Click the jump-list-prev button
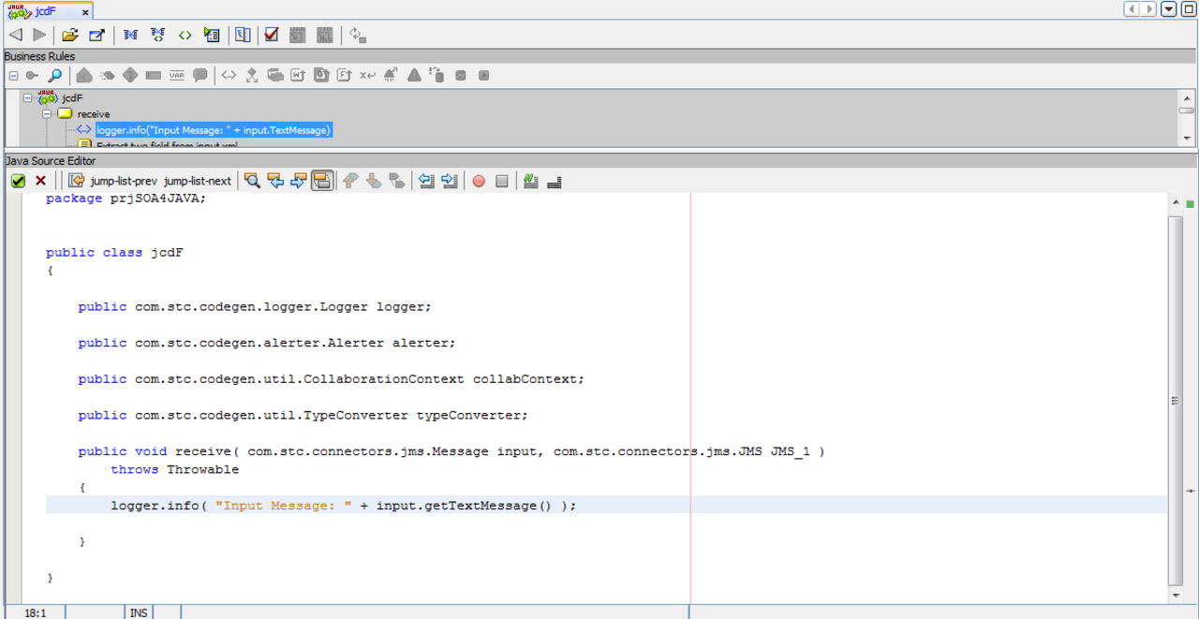Screen dimensions: 1199x619 [124, 181]
